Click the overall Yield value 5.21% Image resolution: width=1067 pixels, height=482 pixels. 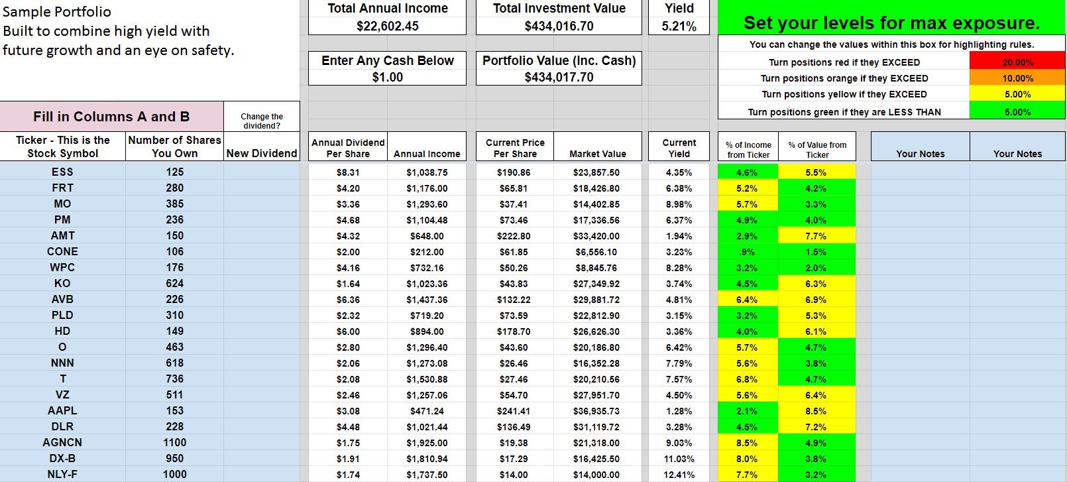[679, 26]
